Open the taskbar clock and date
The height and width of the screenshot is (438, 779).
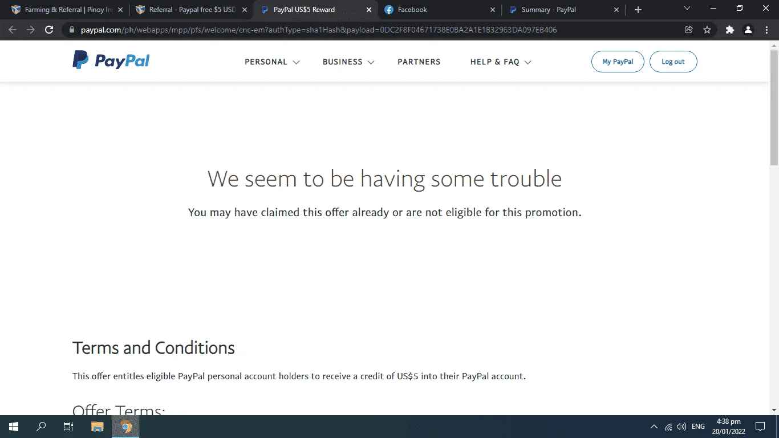click(x=729, y=427)
